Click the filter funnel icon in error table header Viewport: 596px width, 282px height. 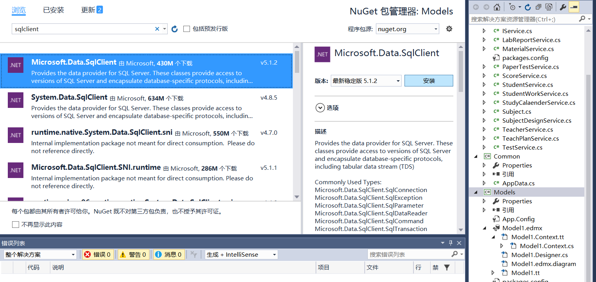(x=447, y=267)
